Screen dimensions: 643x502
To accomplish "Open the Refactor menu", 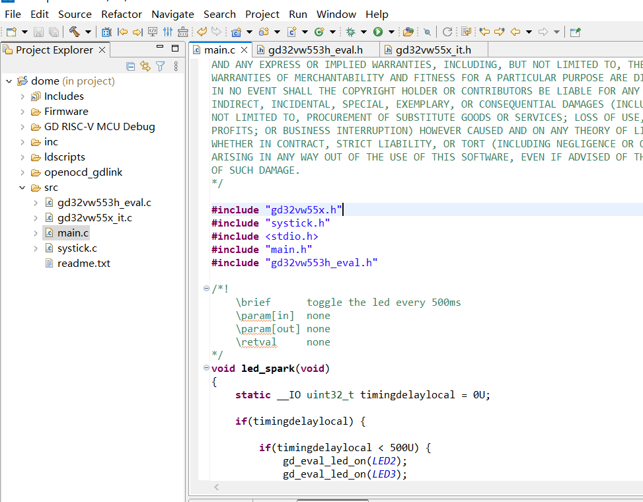I will [122, 14].
